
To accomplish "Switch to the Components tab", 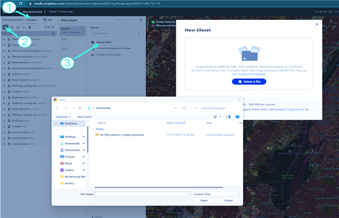I will pos(13,20).
